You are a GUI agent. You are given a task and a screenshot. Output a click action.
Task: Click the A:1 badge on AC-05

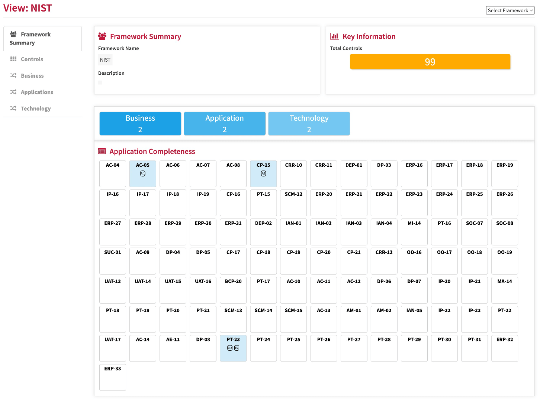click(x=143, y=174)
